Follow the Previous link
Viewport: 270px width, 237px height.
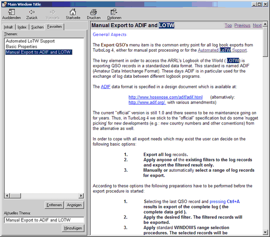(x=242, y=26)
